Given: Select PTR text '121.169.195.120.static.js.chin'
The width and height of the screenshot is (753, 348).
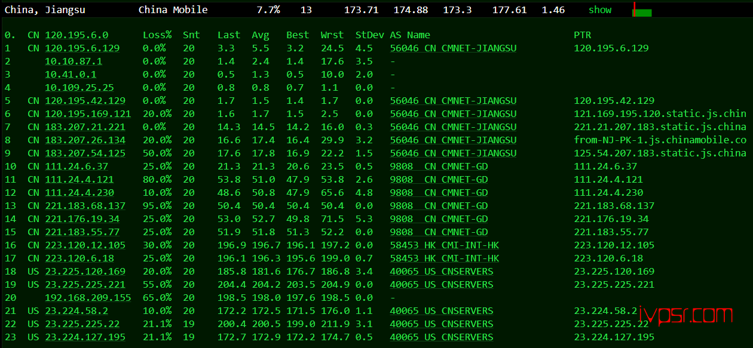Looking at the screenshot, I should coord(660,114).
